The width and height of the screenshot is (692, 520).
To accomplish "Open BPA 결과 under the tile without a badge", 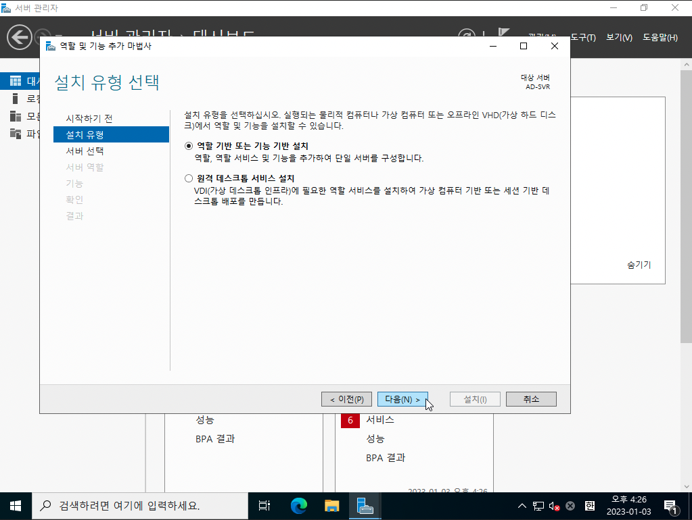I will pos(215,439).
